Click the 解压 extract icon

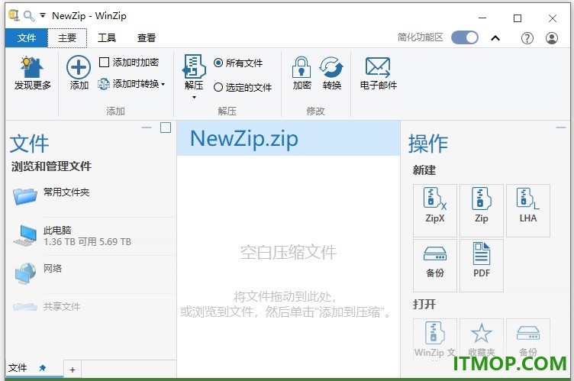[194, 66]
